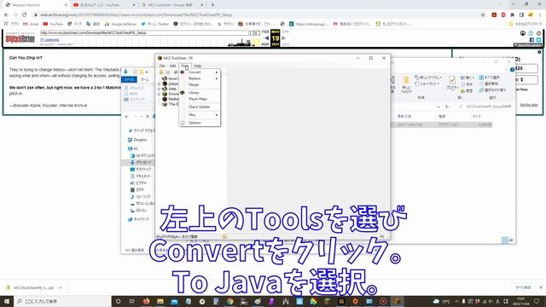Select Network in Explorer sidebar
The height and width of the screenshot is (307, 546).
coord(138,219)
